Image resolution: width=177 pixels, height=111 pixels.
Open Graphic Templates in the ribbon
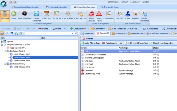145,16
